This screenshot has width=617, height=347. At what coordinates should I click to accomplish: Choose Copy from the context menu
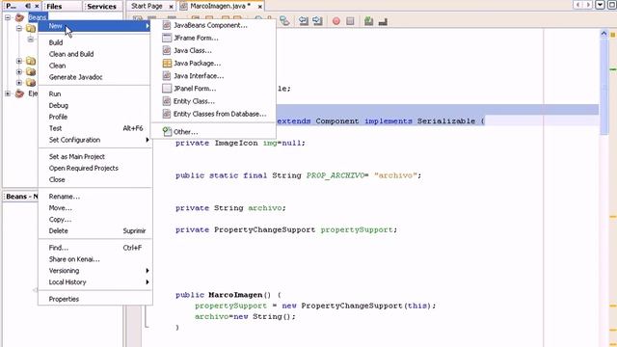click(x=94, y=219)
